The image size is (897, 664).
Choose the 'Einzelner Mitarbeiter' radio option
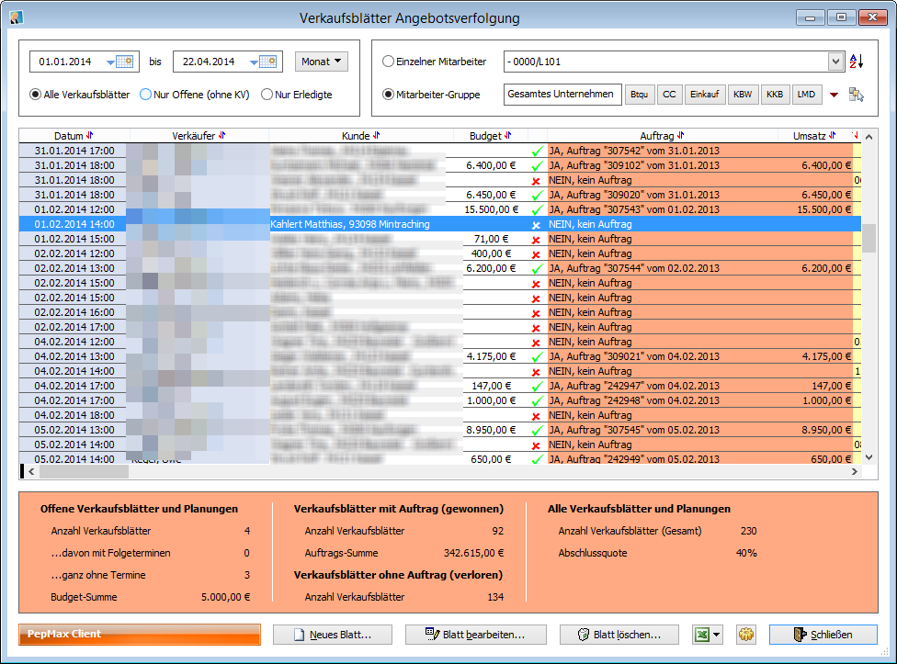coord(388,62)
